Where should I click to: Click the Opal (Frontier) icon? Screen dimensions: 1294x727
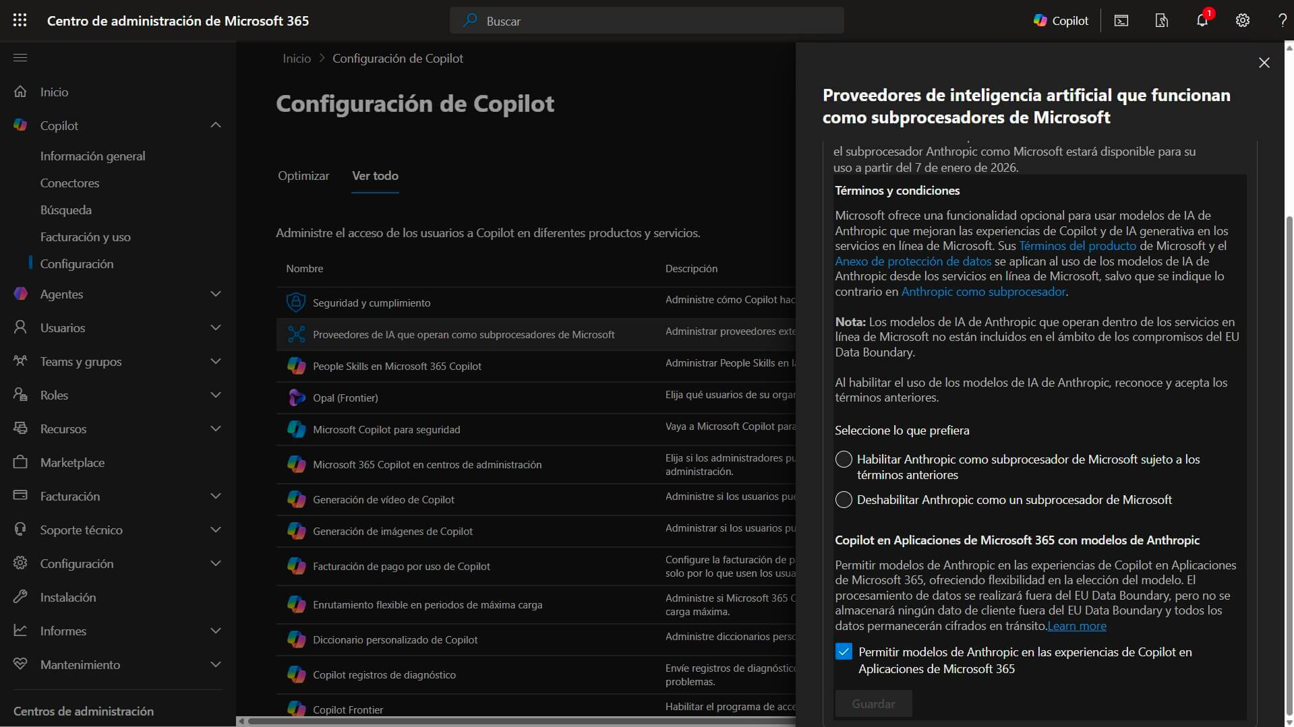(296, 398)
